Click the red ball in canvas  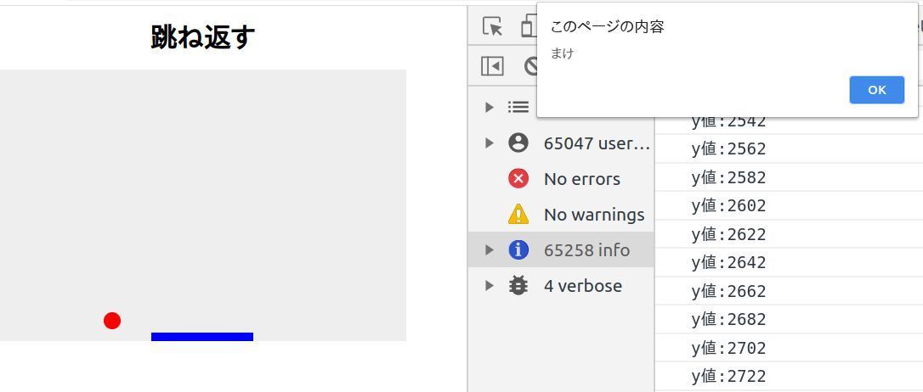[x=112, y=320]
